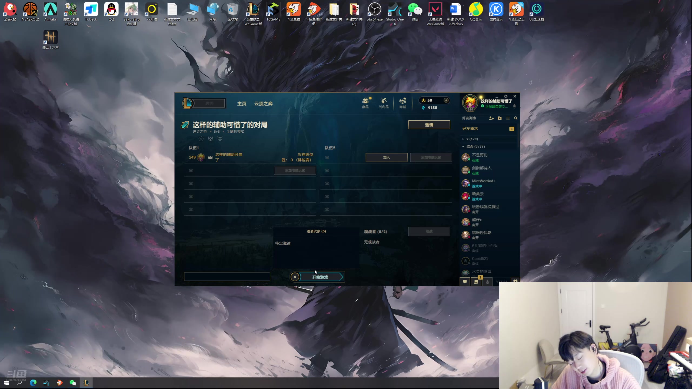Select the Aimlabs desktop shortcut

click(x=51, y=12)
